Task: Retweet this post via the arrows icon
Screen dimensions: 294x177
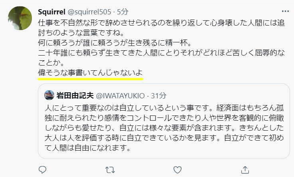Action: click(110, 170)
